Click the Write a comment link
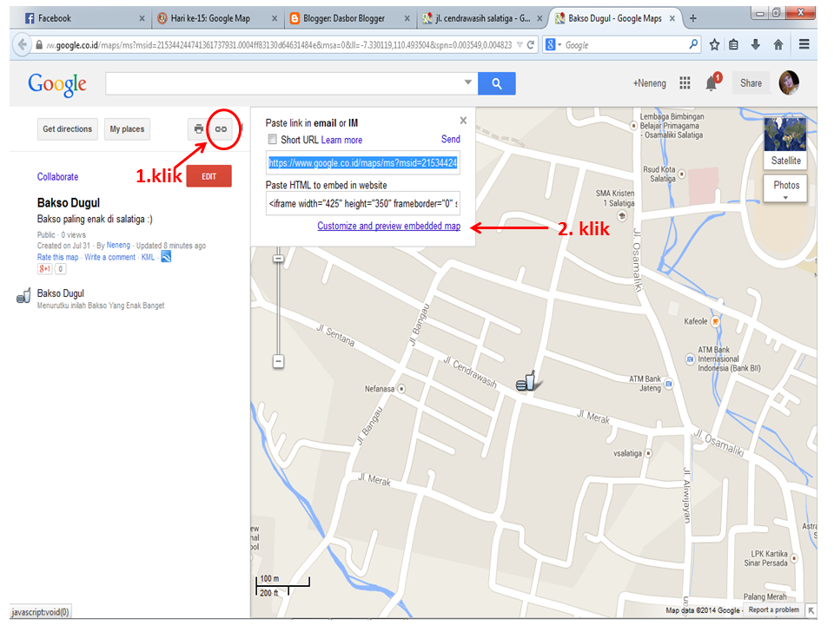Image resolution: width=834 pixels, height=625 pixels. click(109, 257)
